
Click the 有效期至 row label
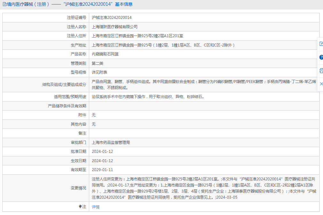click(x=78, y=170)
